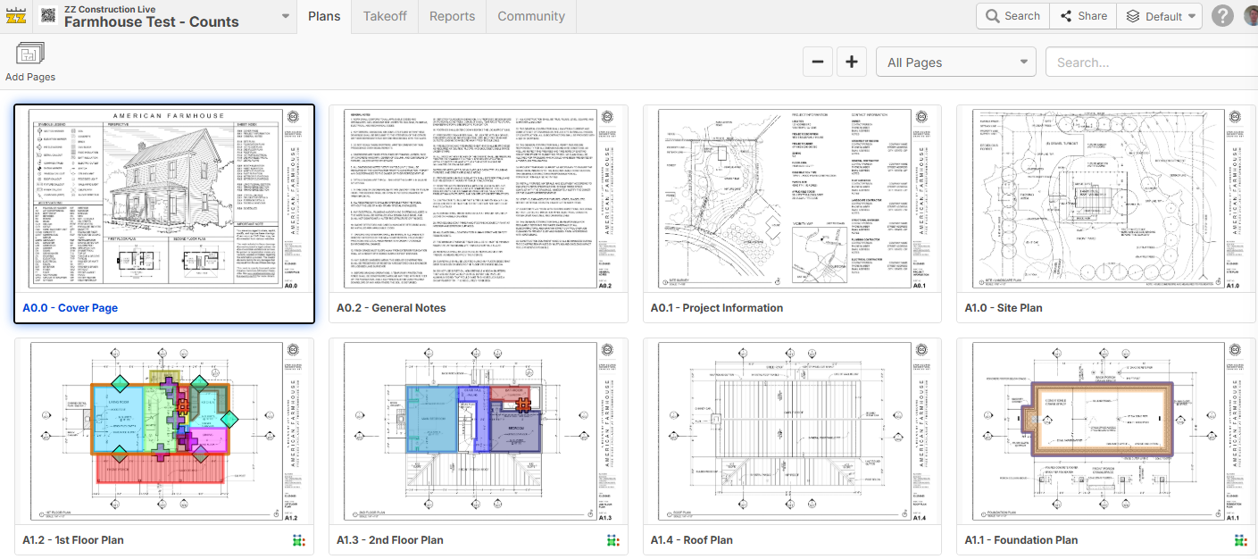The image size is (1258, 559).
Task: Focus the page search input field
Action: coord(1152,63)
